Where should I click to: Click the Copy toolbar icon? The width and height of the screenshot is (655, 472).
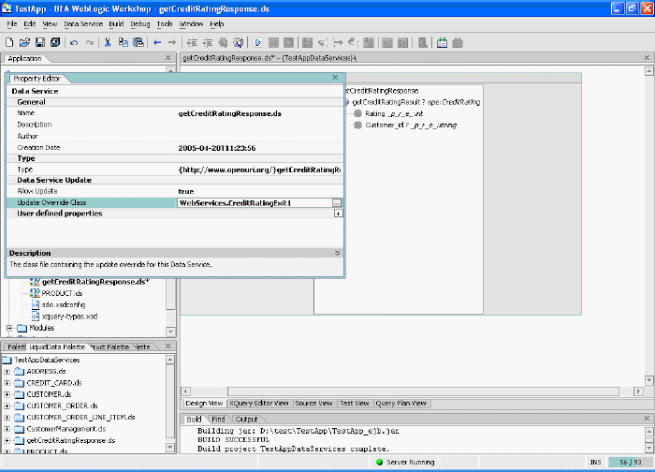click(x=123, y=42)
